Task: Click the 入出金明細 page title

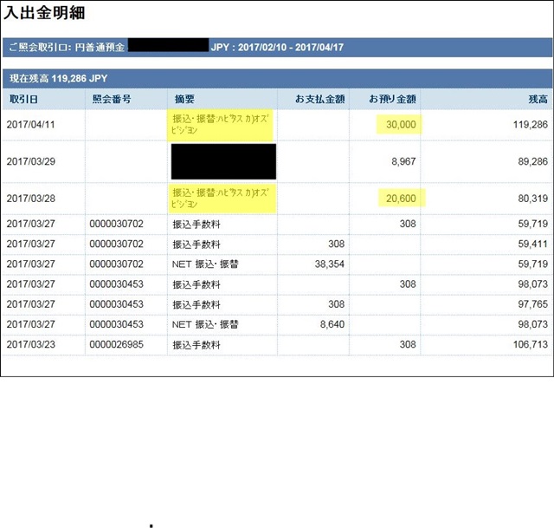Action: (x=44, y=13)
